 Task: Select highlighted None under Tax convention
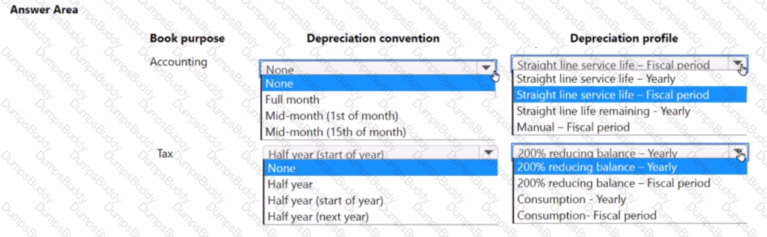(380, 169)
